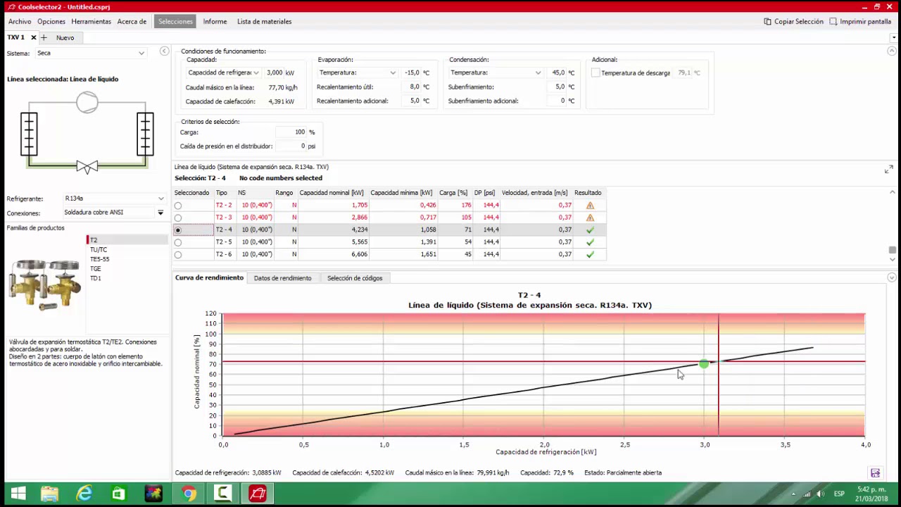Open Condensación Temperatura dropdown

point(496,73)
